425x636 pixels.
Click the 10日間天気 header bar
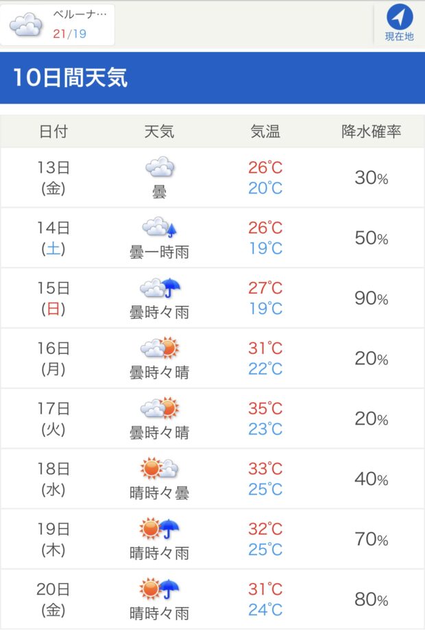coord(212,78)
